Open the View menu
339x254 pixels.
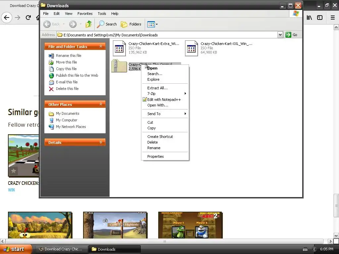[x=69, y=14]
